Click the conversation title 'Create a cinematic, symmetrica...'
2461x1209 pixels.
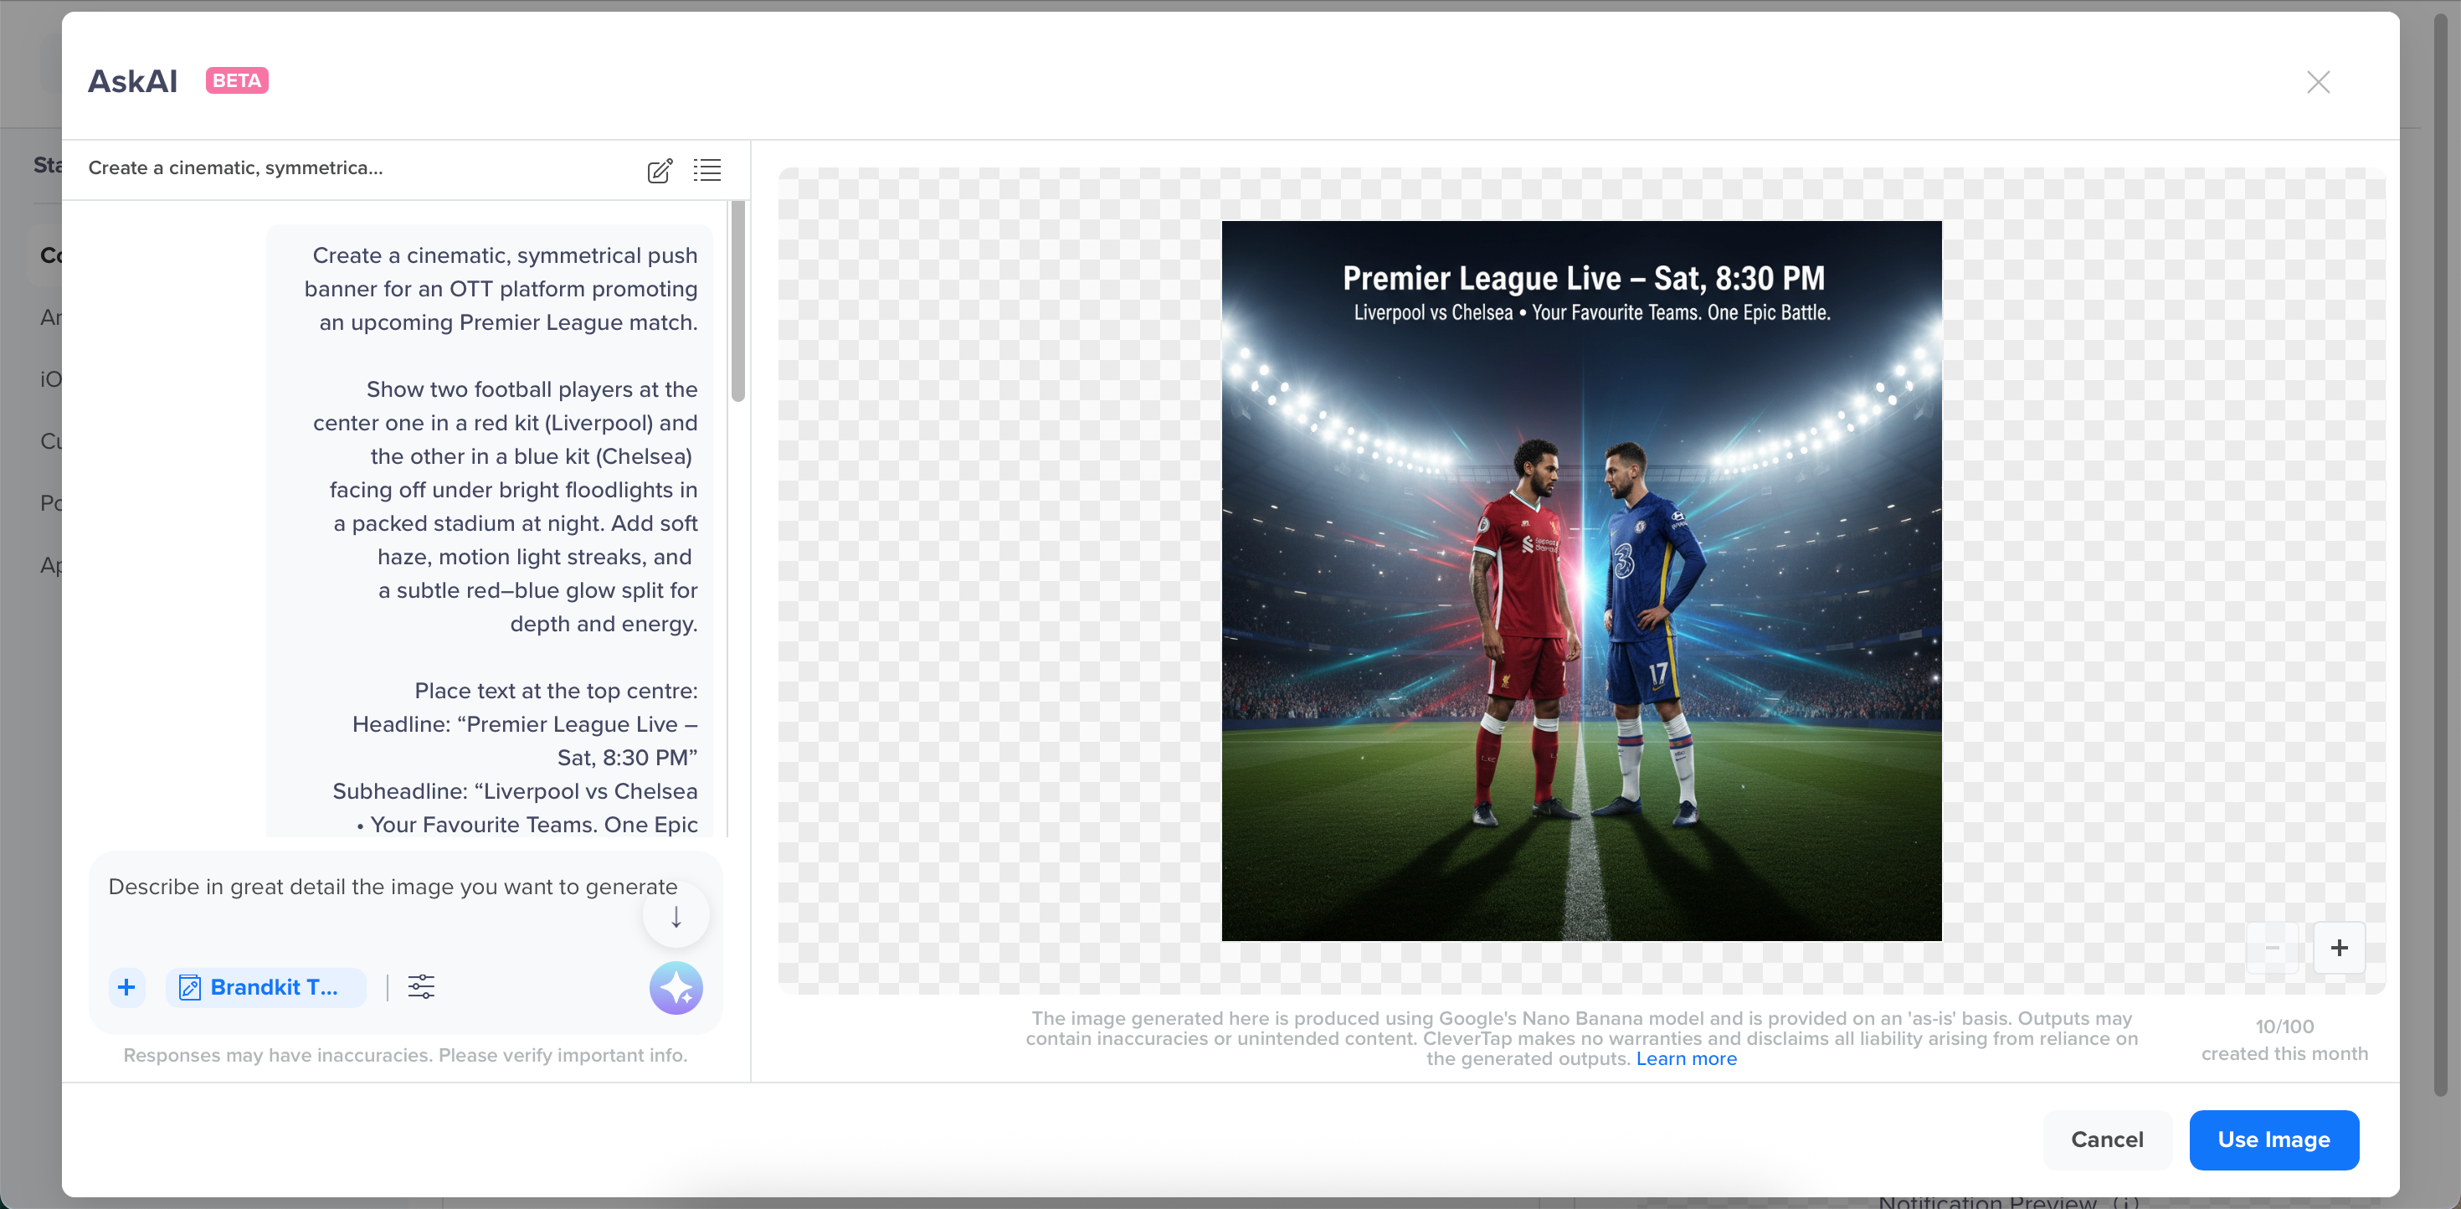(x=236, y=168)
